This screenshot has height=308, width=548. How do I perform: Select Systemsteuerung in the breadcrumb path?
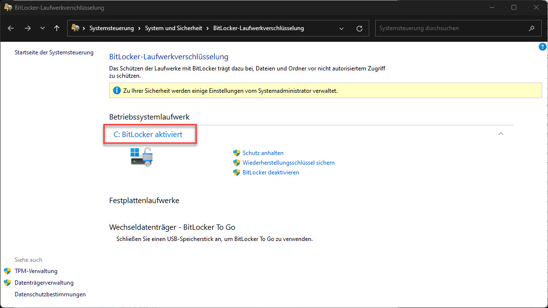(x=112, y=28)
